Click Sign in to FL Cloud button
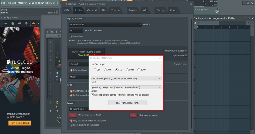 tap(20, 123)
